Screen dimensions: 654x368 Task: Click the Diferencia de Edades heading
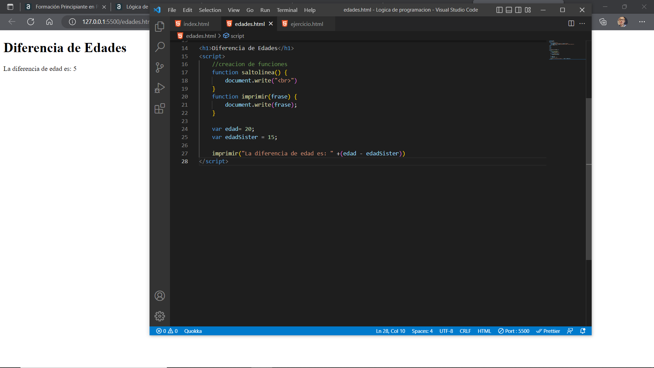(x=65, y=48)
